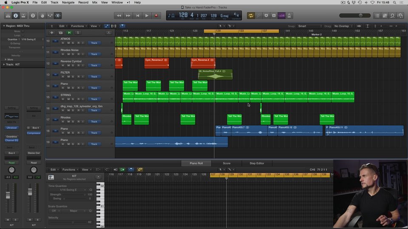Viewport: 408px width, 229px height.
Task: Open the Mix menu
Action: click(95, 3)
